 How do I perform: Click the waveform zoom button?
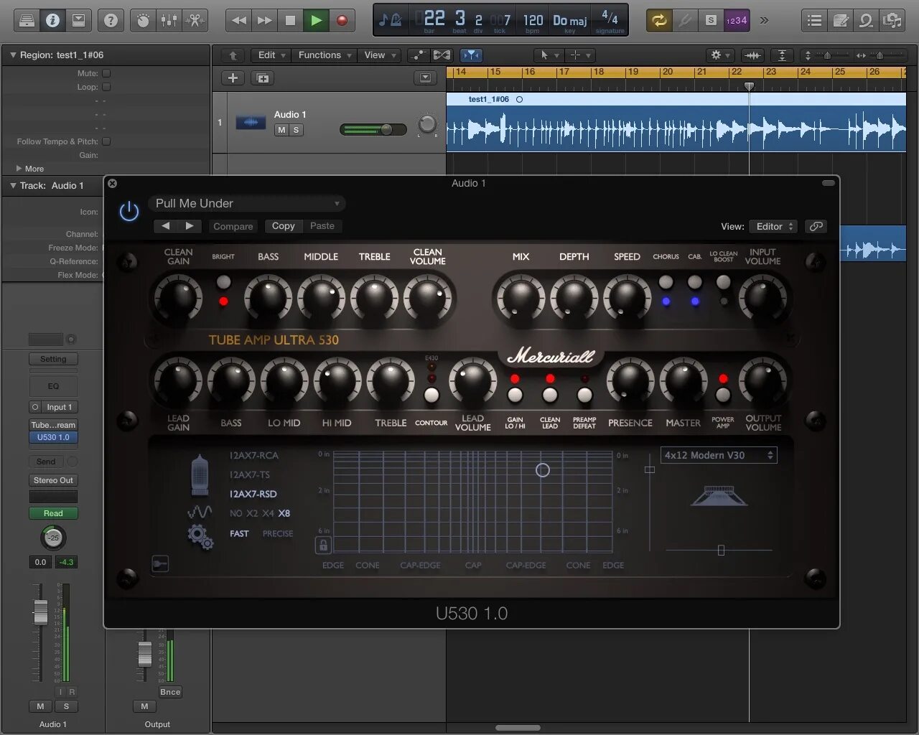coord(752,55)
